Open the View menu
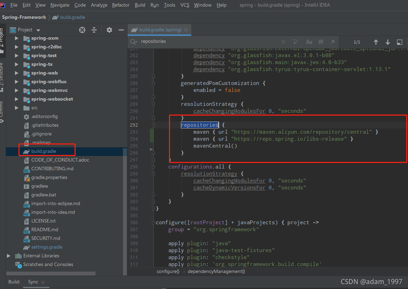Image resolution: width=408 pixels, height=289 pixels. point(40,5)
